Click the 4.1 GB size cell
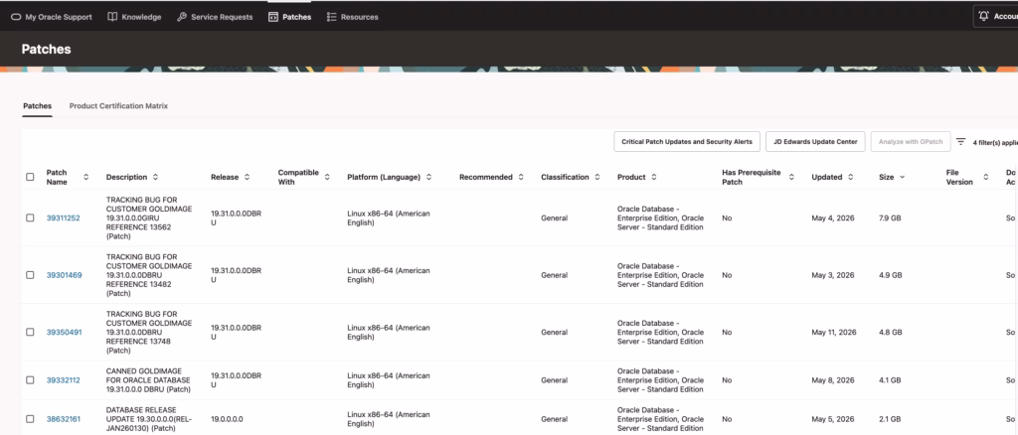 [890, 380]
